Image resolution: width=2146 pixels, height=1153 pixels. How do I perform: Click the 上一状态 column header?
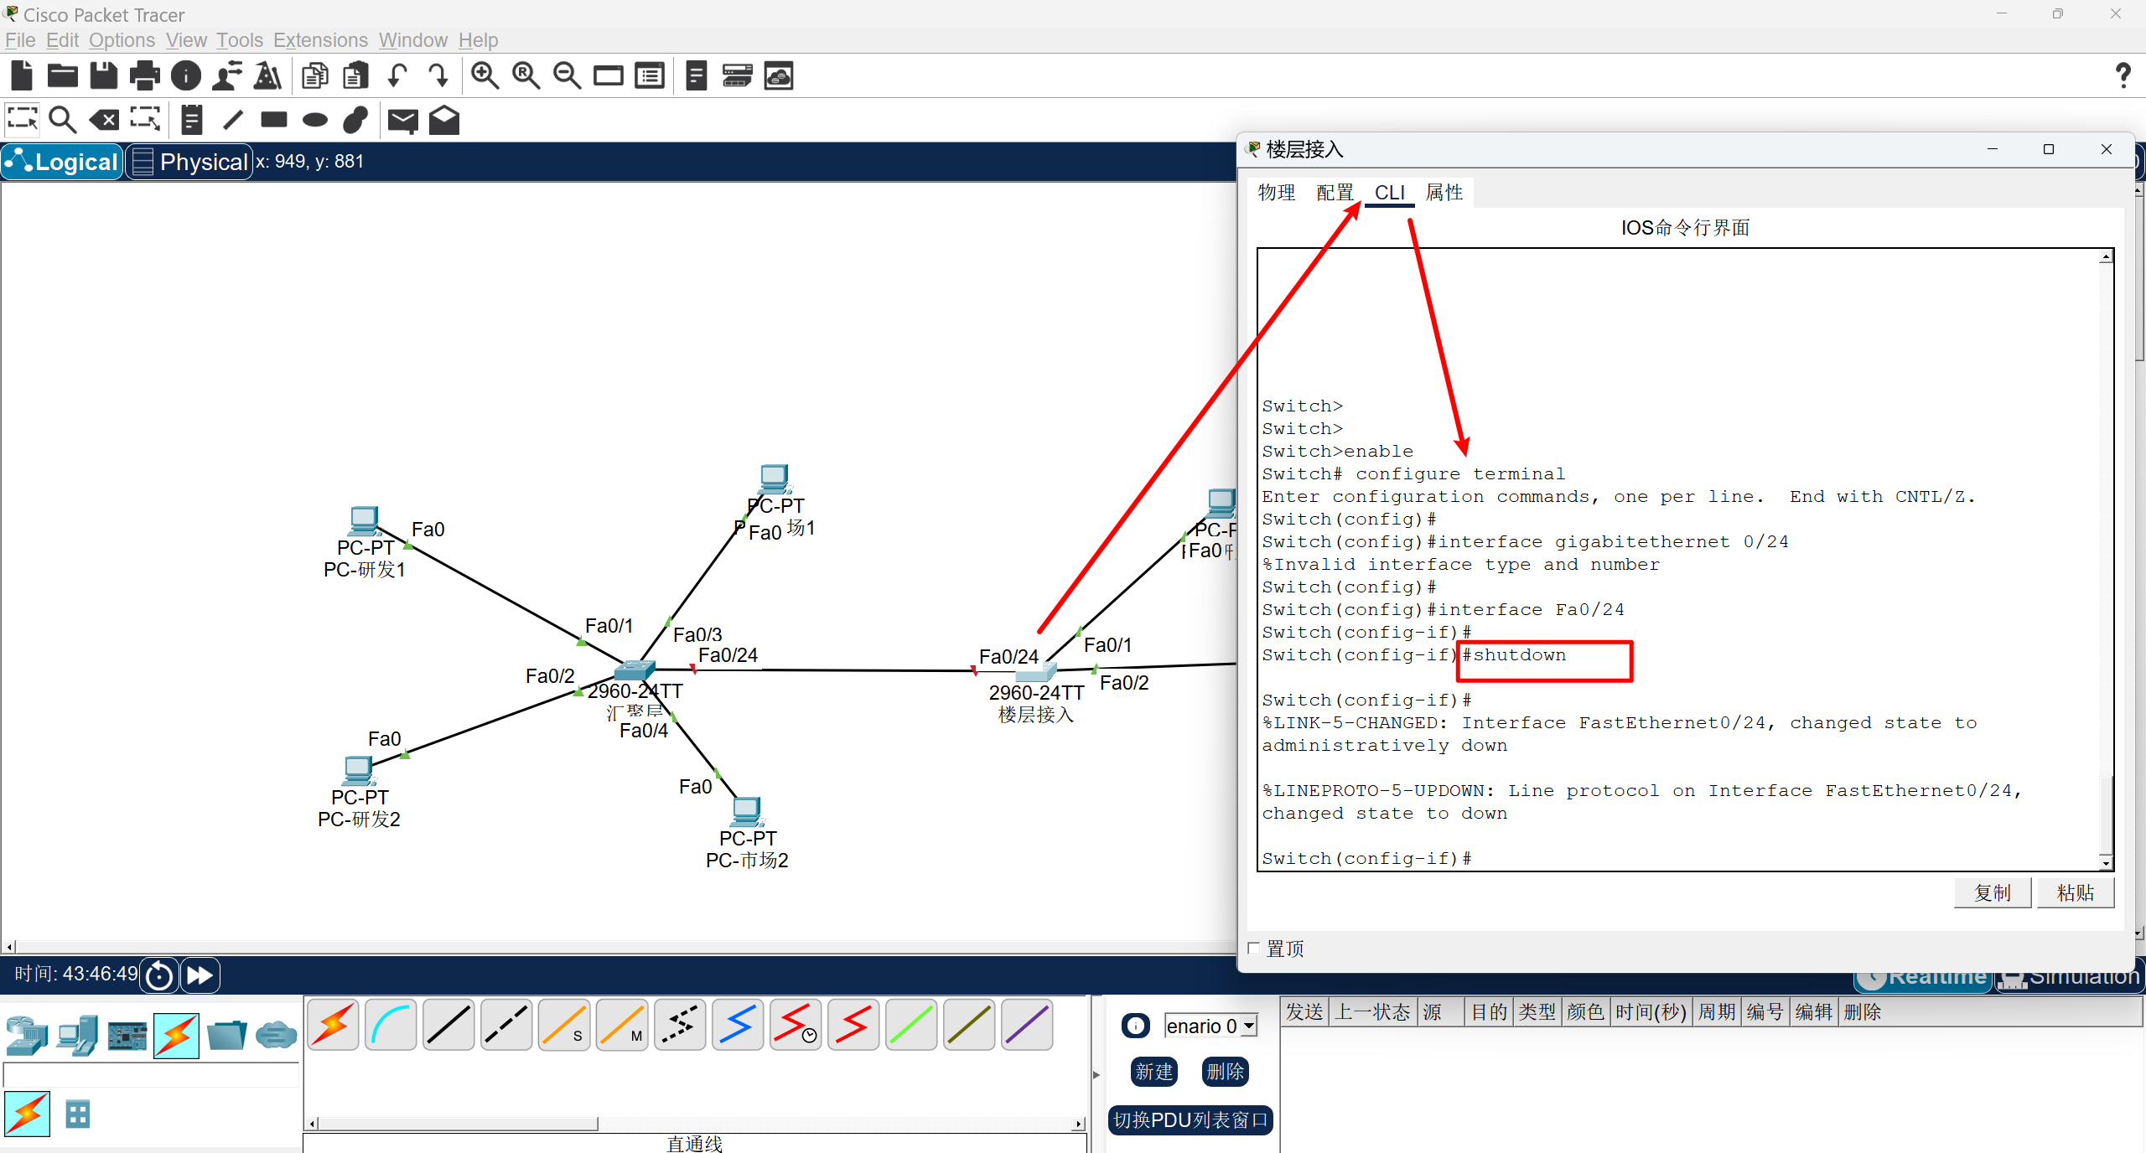click(1372, 1012)
